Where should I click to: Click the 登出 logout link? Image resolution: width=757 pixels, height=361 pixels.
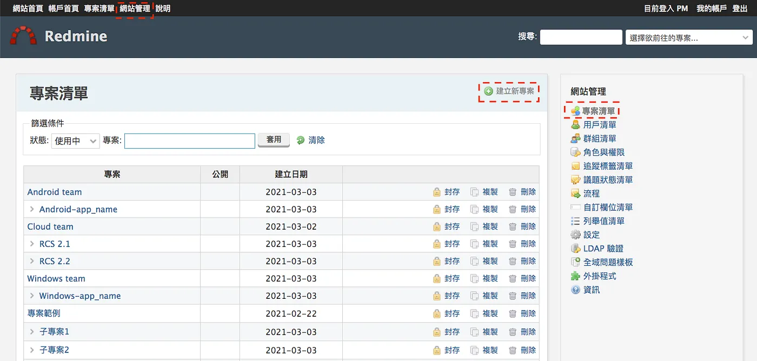(740, 9)
